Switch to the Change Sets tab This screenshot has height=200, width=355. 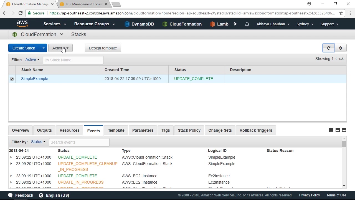tap(220, 130)
